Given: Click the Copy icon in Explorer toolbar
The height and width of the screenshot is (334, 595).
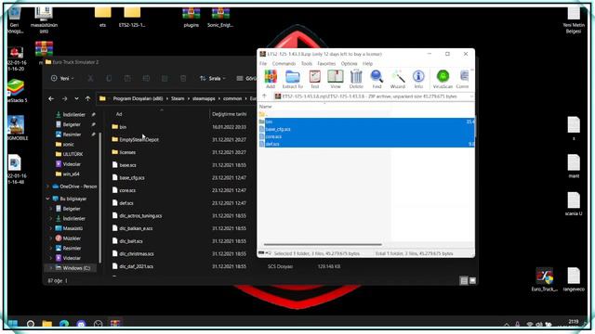Looking at the screenshot, I should pyautogui.click(x=109, y=78).
